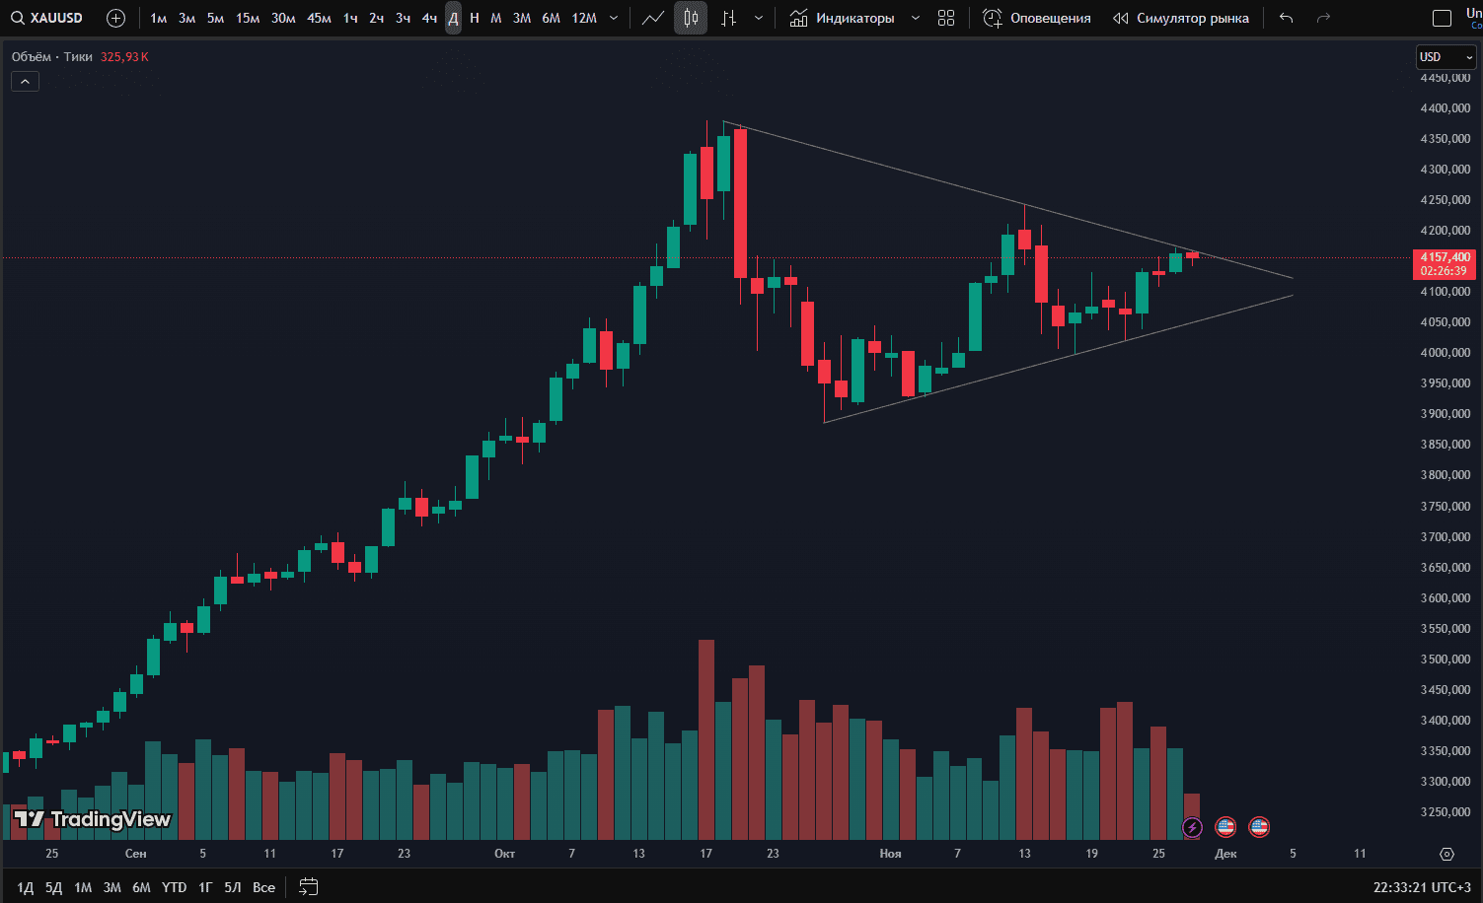Click the Оповещения alerts button

[1037, 18]
